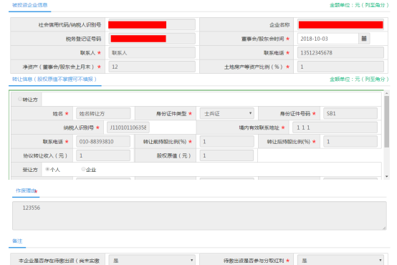
Task: Click the phone field showing 13512345678
Action: point(340,53)
